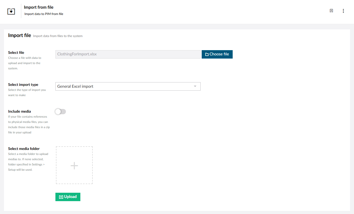Click the download icon on Upload button
The height and width of the screenshot is (214, 354).
click(61, 197)
